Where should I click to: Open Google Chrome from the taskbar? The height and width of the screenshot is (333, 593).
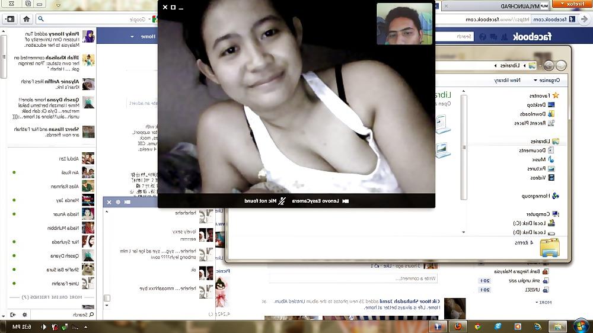477,326
